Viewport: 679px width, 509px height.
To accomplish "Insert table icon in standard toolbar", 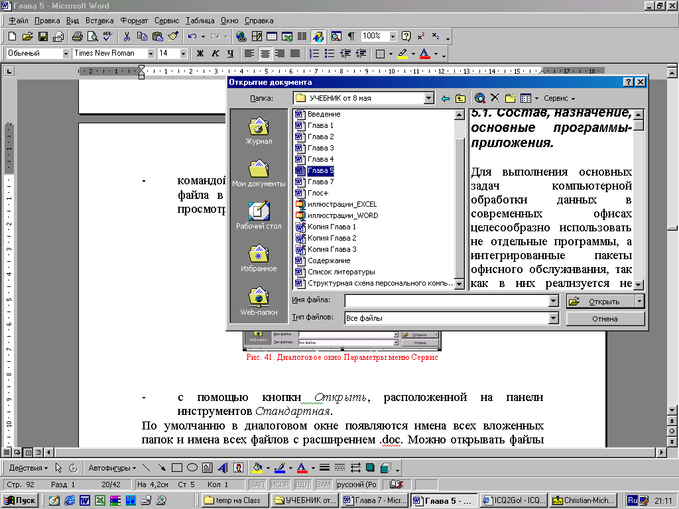I will (x=272, y=36).
